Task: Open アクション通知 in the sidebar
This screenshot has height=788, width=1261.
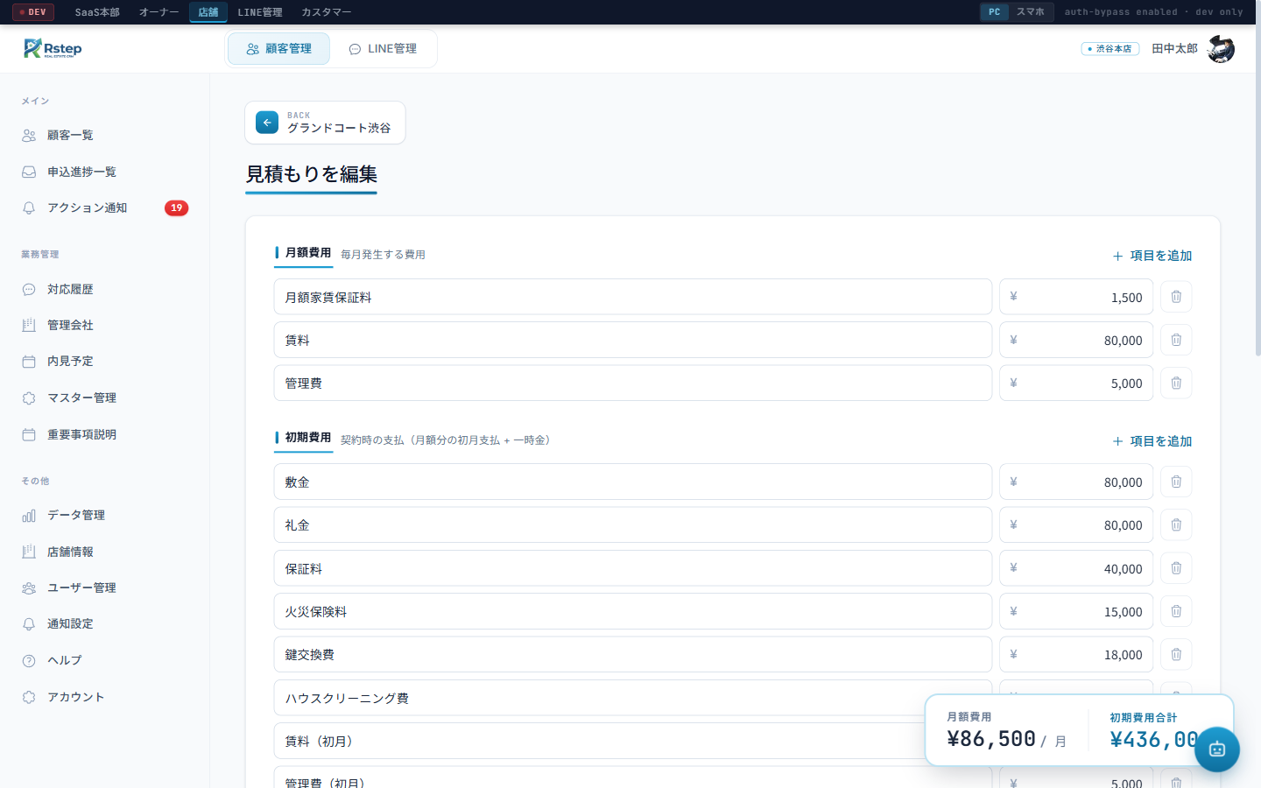Action: [x=105, y=208]
